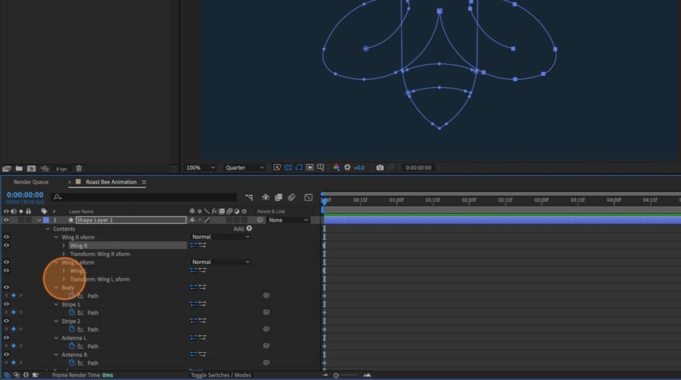Toggle Transparency Grid in viewer
Image resolution: width=681 pixels, height=380 pixels.
(x=288, y=167)
